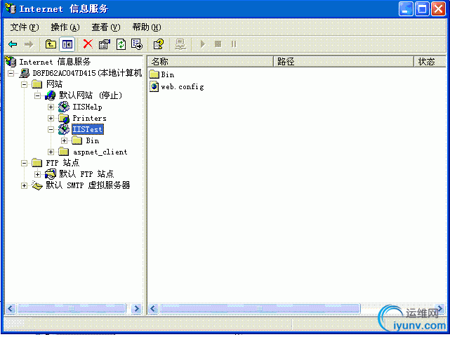Click the Stop item square icon
This screenshot has width=450, height=337.
coord(218,44)
